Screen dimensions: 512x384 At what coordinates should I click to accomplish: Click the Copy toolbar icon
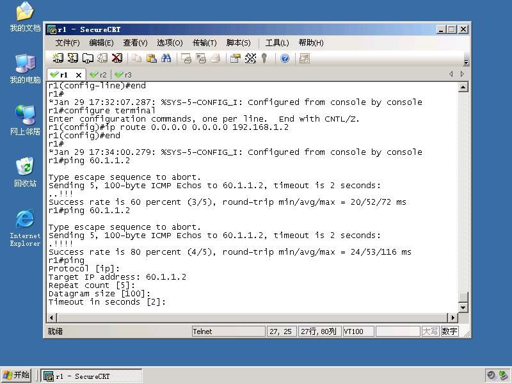pos(136,58)
